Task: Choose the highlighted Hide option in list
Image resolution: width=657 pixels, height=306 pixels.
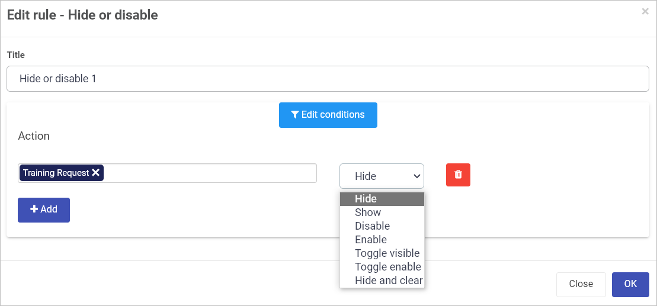Action: [x=382, y=199]
